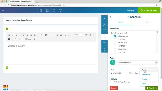Open the My apps dropdown
This screenshot has width=162, height=91.
pos(131,10)
